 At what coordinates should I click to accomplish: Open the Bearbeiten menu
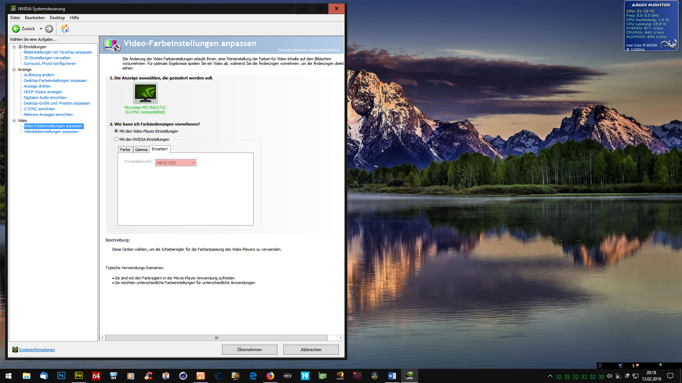(x=34, y=18)
